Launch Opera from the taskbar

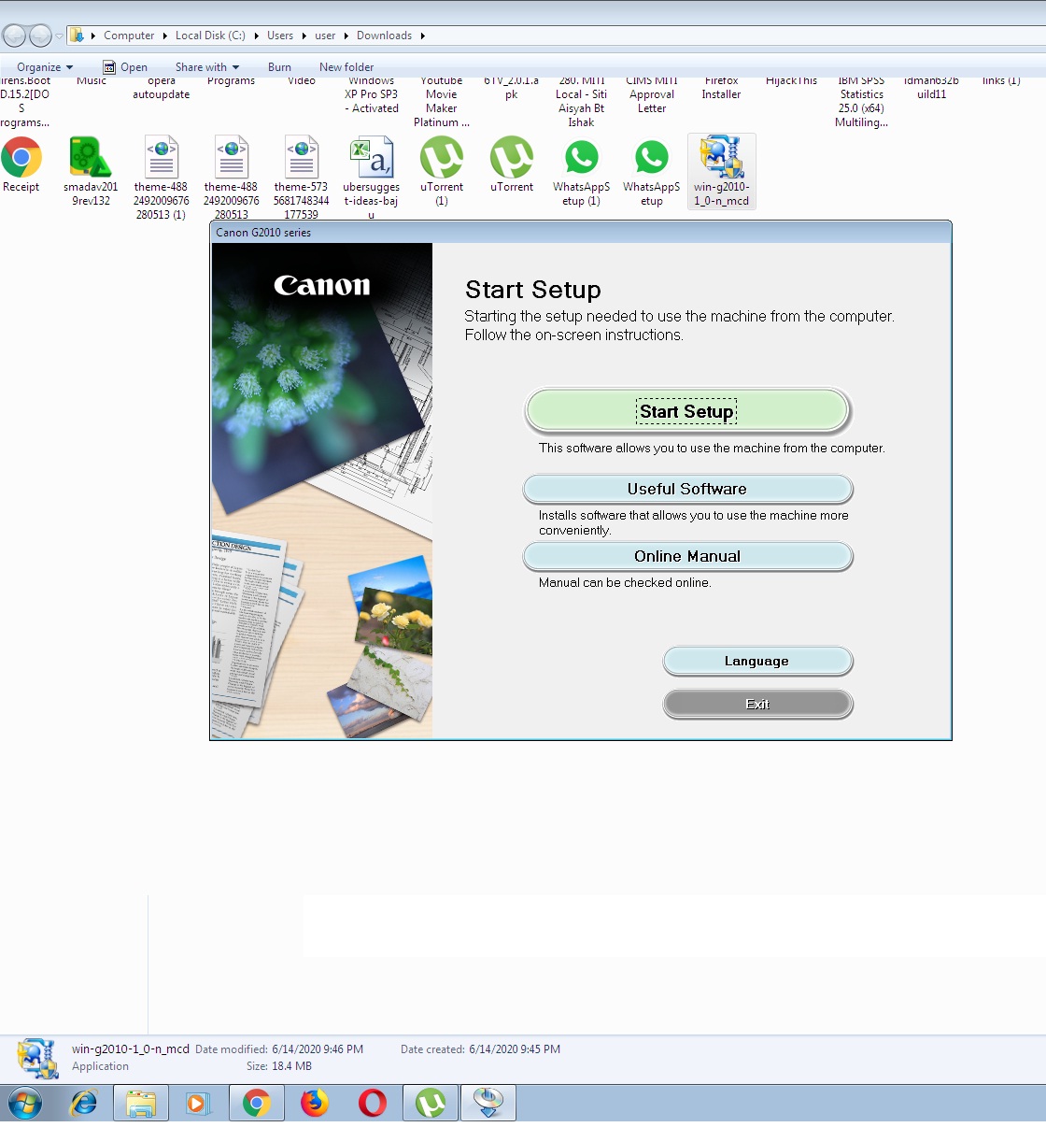point(373,1104)
